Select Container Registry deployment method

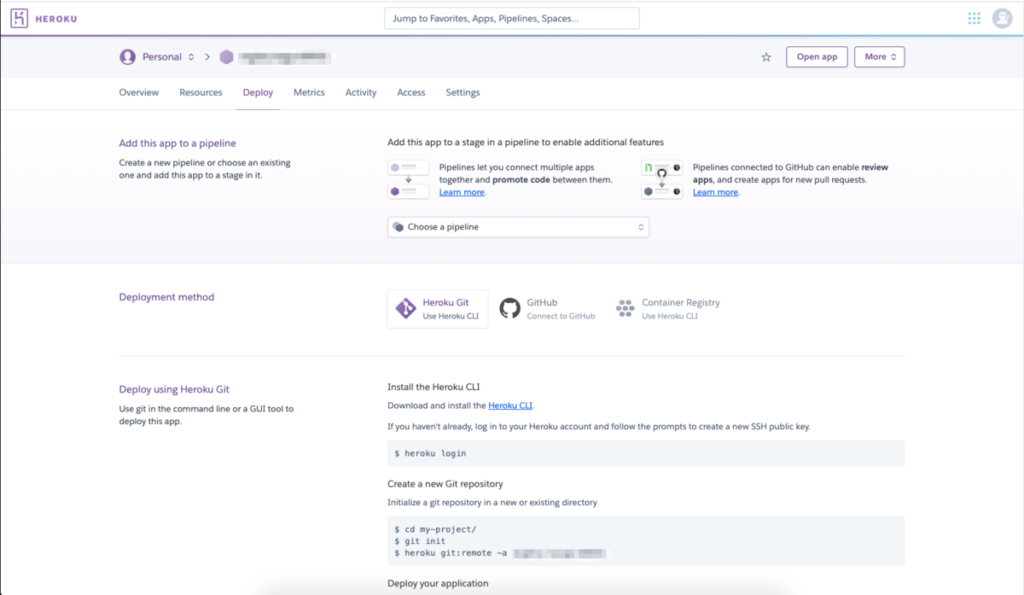tap(669, 309)
